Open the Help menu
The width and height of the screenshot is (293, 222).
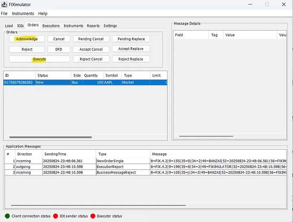[x=43, y=13]
